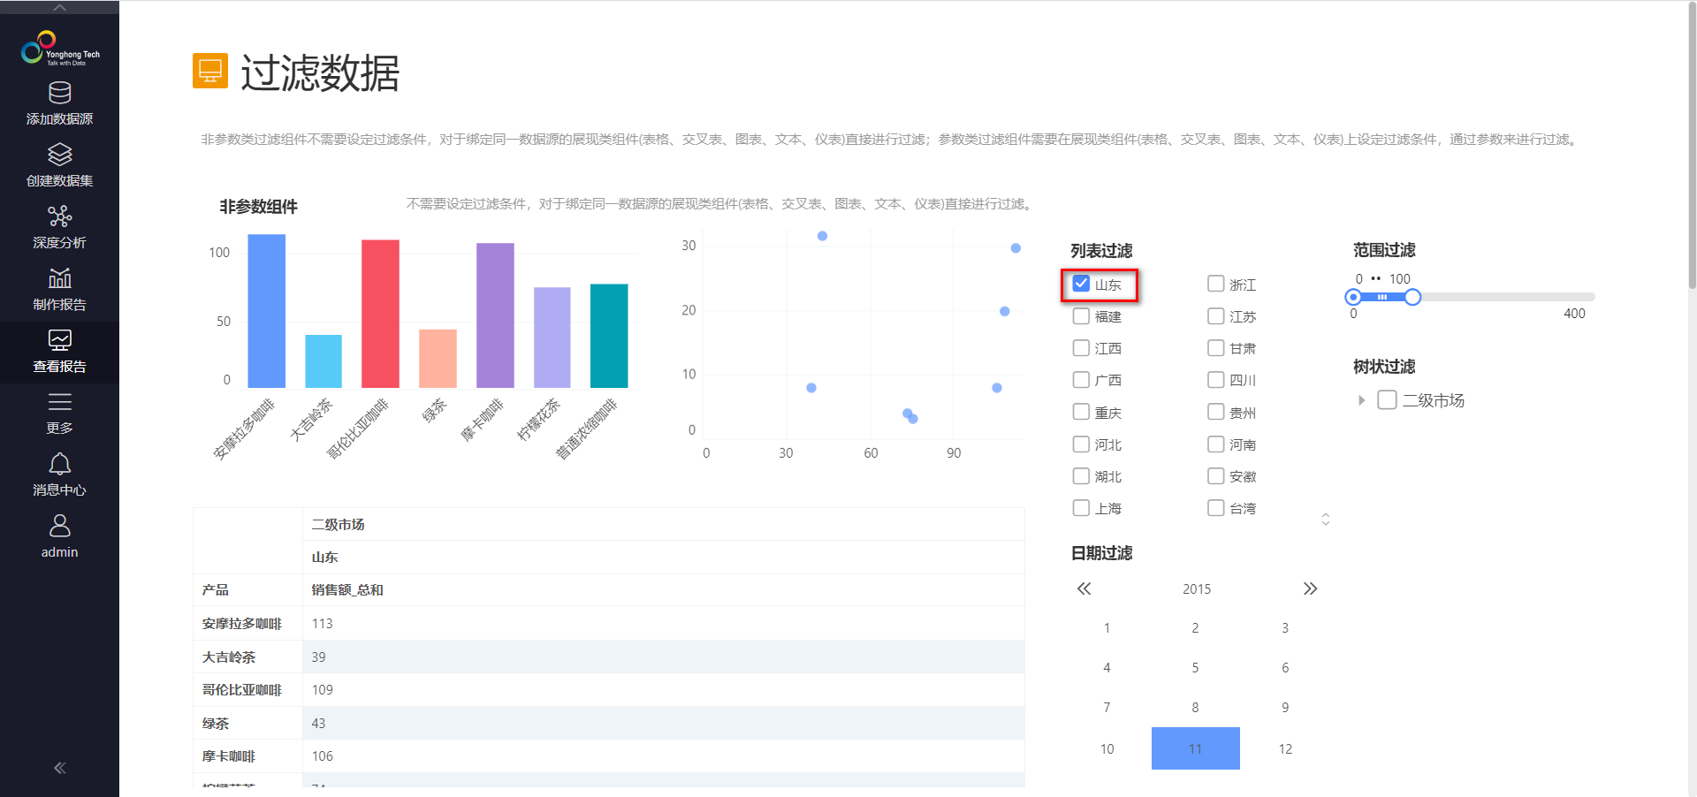Go to next year in date filter
Screen dimensions: 1697x797
click(1310, 588)
